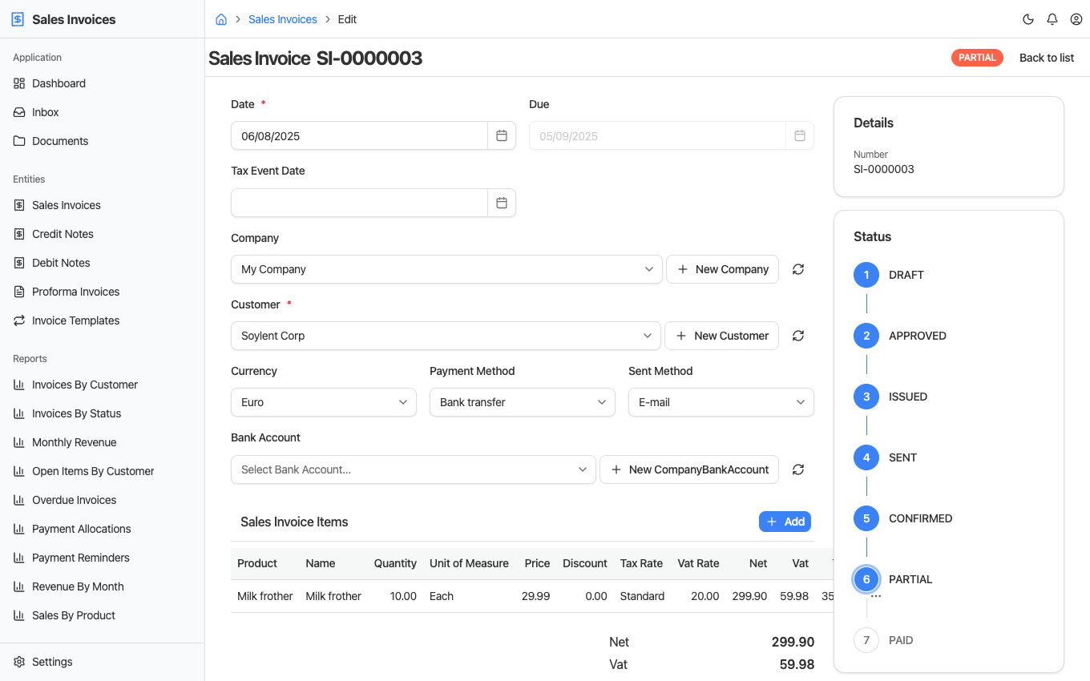The height and width of the screenshot is (681, 1090).
Task: Click the Milk frother Product cell
Action: click(265, 596)
